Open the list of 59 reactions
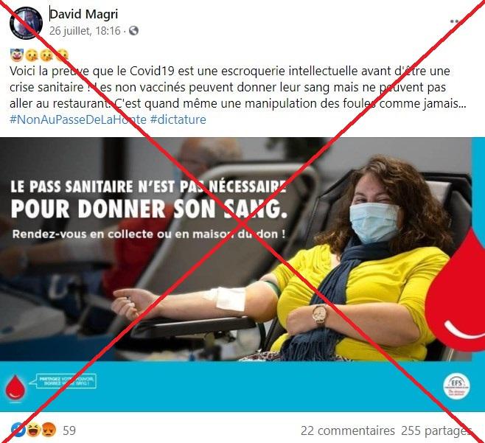Image resolution: width=485 pixels, height=443 pixels. tap(69, 430)
